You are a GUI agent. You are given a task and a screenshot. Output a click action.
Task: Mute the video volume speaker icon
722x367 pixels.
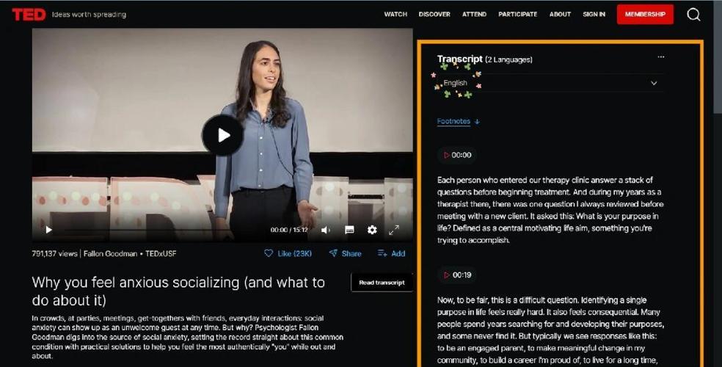[326, 230]
